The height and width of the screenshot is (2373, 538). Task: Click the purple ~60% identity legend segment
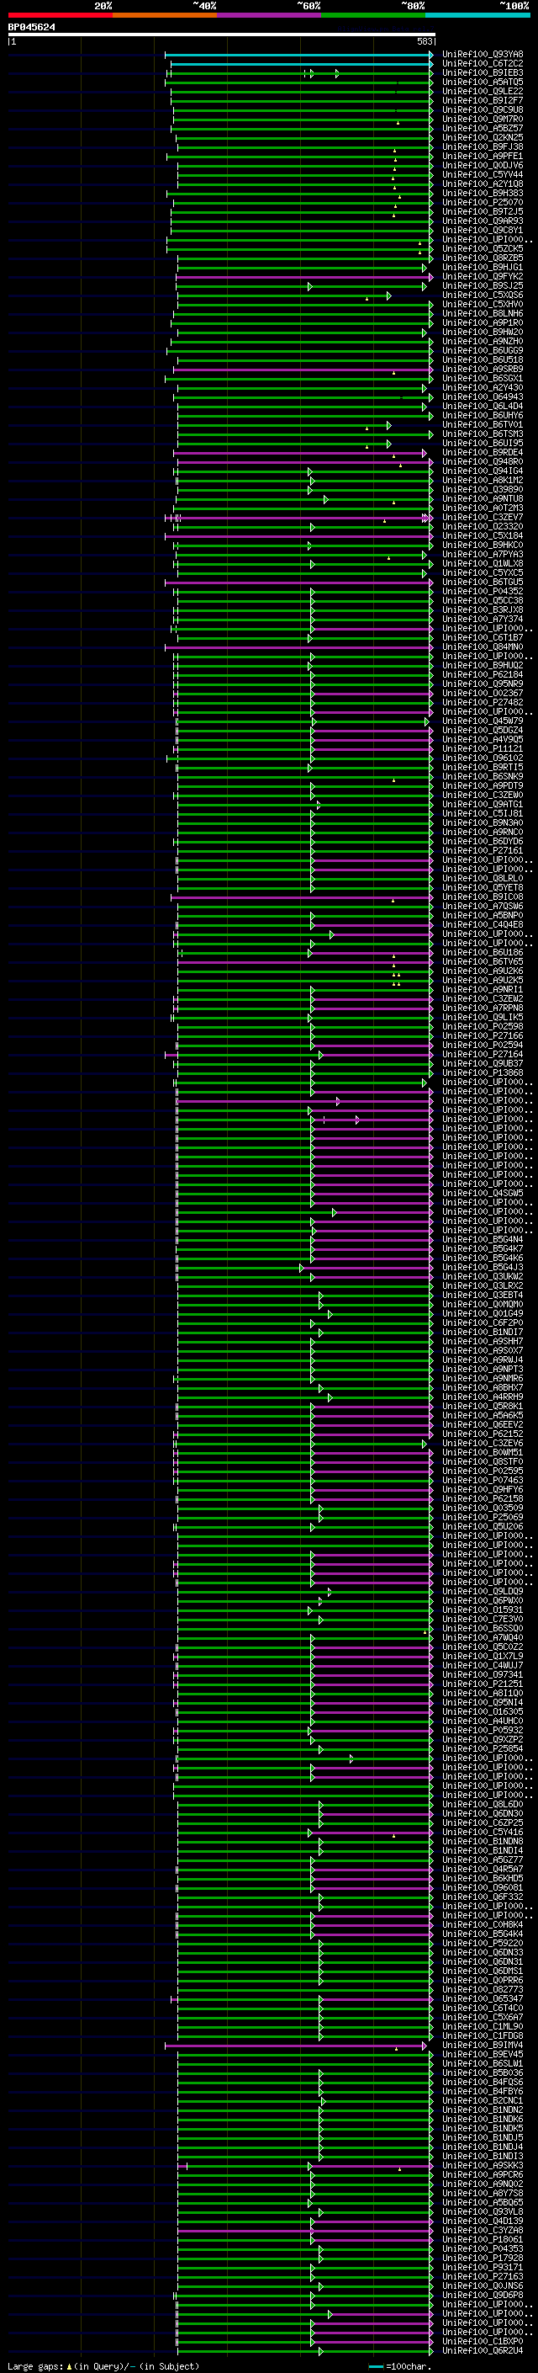[268, 15]
